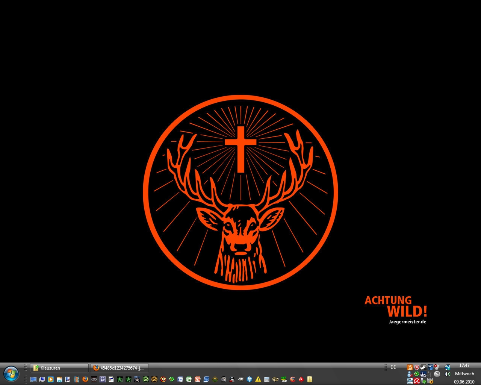Launch Firefox from the Quick Launch bar
The image size is (481, 385).
[85, 379]
